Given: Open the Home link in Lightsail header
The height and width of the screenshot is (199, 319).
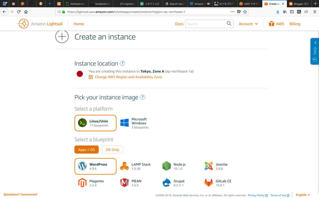Looking at the screenshot, I should coord(79,24).
